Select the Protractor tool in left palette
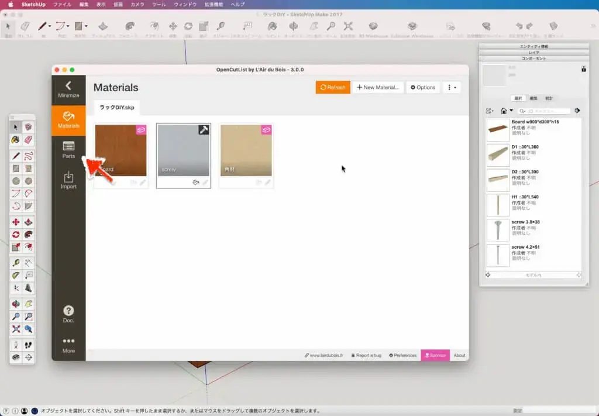 tap(16, 275)
